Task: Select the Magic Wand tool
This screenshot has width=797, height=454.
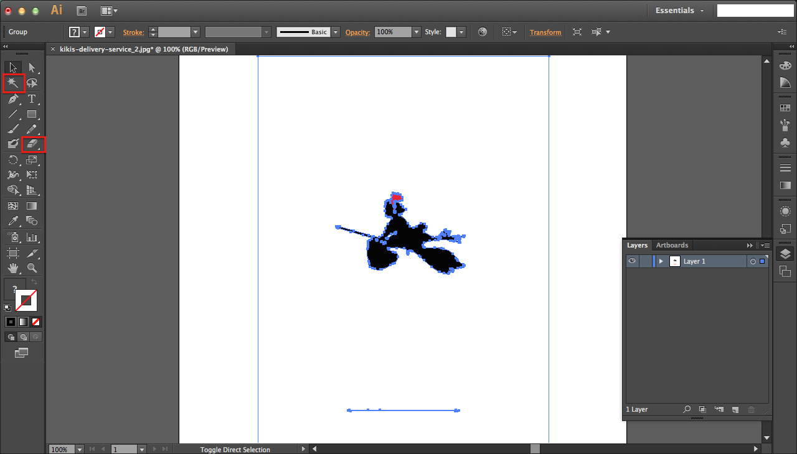Action: tap(13, 83)
